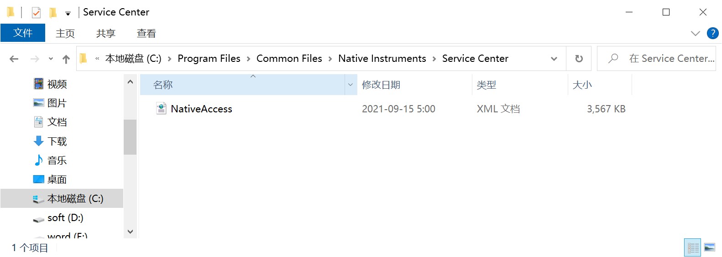Go to Native Instruments breadcrumb folder
The height and width of the screenshot is (257, 722).
[382, 59]
